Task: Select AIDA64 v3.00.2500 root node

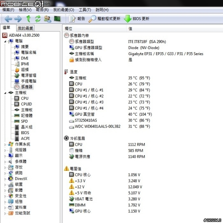Action: (x=21, y=35)
